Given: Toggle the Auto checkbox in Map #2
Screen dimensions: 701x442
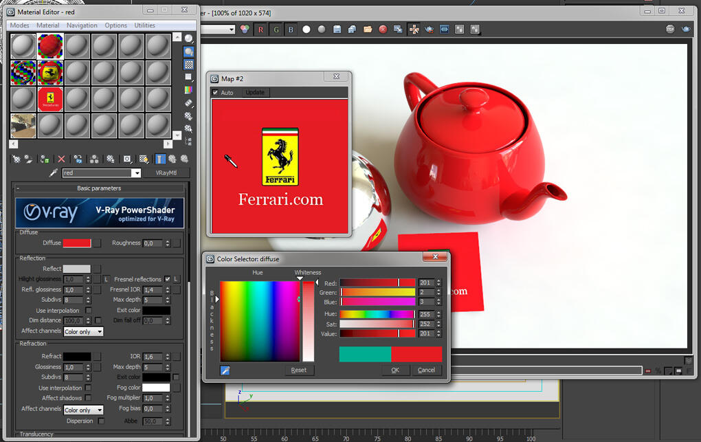Looking at the screenshot, I should (x=215, y=93).
